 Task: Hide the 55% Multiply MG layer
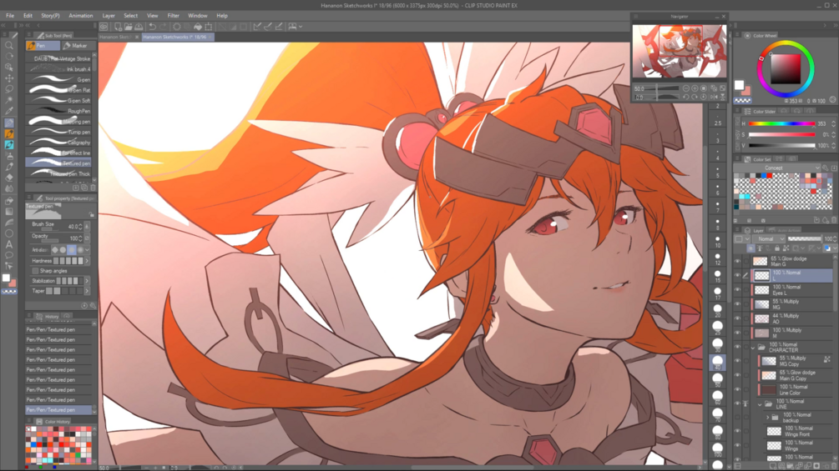click(737, 304)
